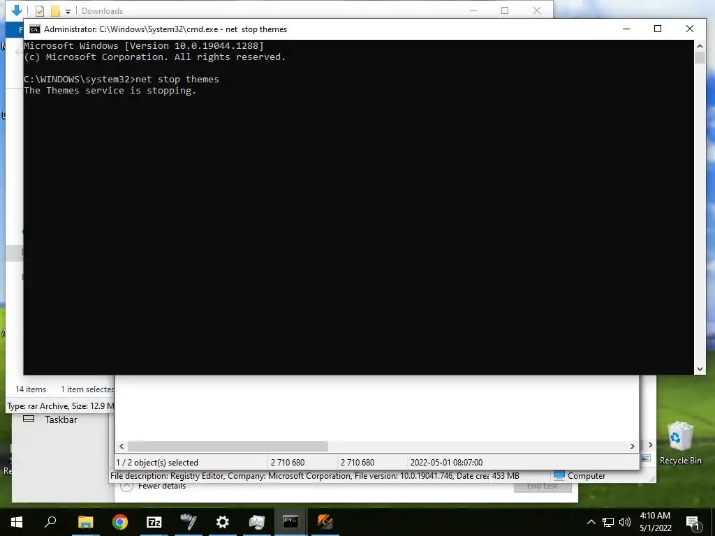Launch Google Chrome from taskbar

120,521
